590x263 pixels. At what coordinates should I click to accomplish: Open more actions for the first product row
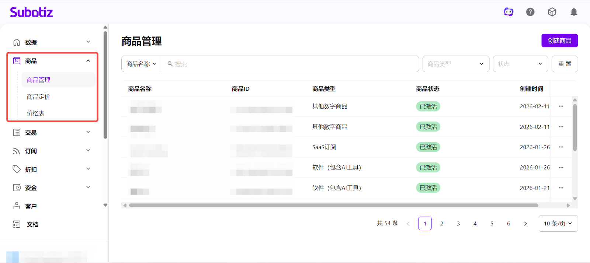pyautogui.click(x=561, y=106)
